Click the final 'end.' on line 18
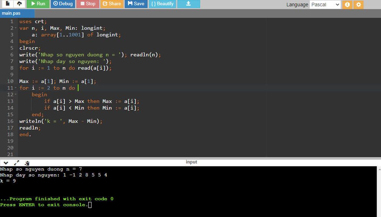The height and width of the screenshot is (217, 381). pos(25,134)
